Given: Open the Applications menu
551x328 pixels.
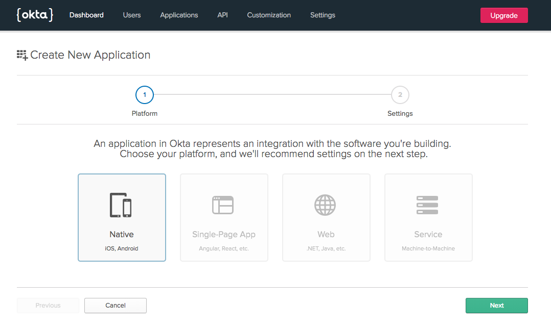Looking at the screenshot, I should 179,15.
